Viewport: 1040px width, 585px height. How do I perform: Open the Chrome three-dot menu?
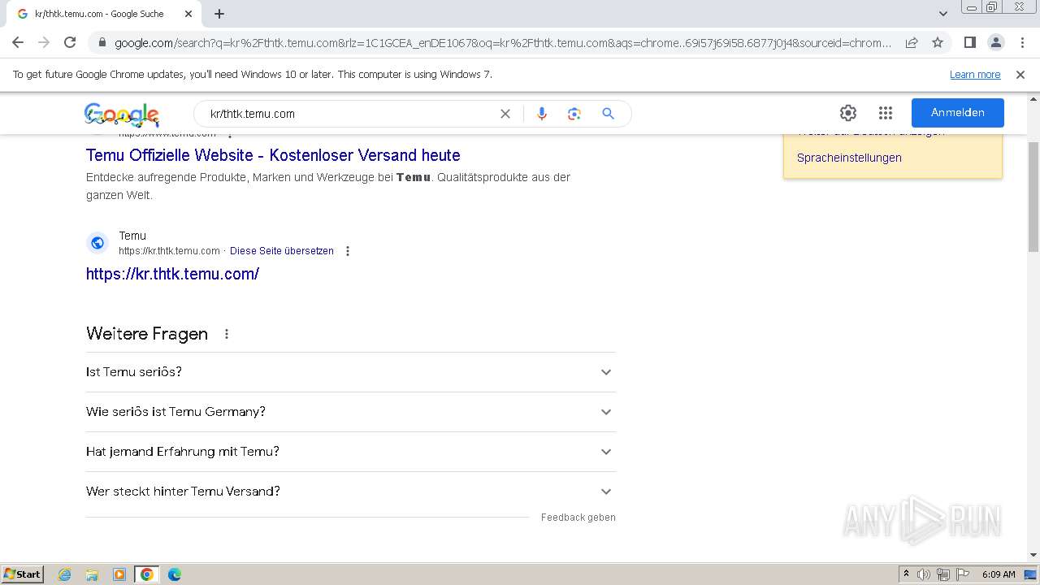[x=1022, y=42]
